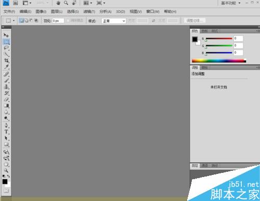
Task: Swap foreground and background colors
Action: (8, 176)
